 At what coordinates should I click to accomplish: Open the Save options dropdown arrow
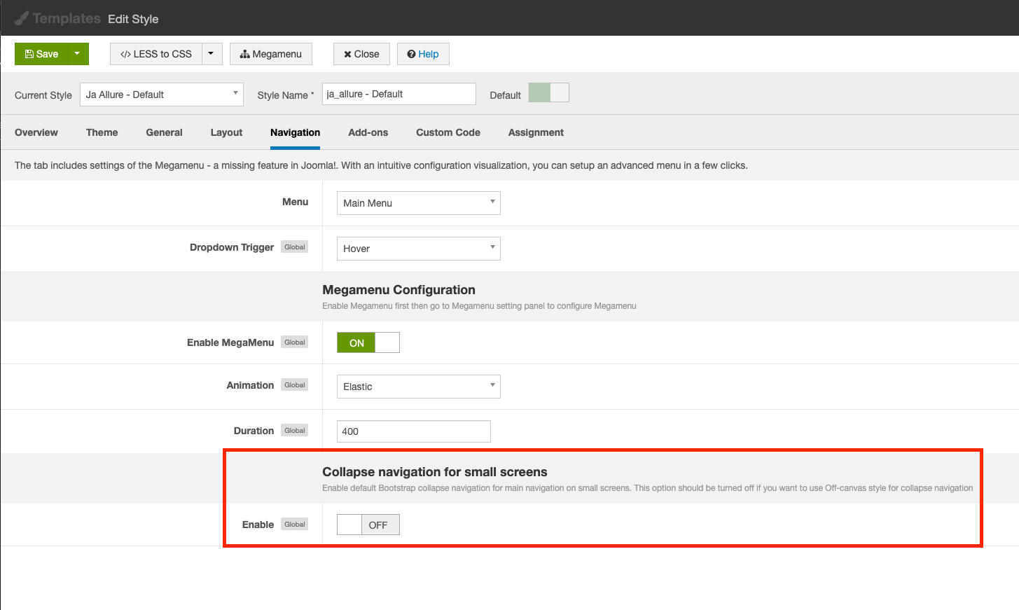(x=78, y=54)
